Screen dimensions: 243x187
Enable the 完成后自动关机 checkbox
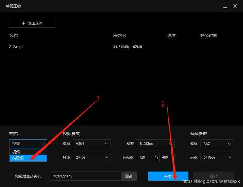point(11,176)
